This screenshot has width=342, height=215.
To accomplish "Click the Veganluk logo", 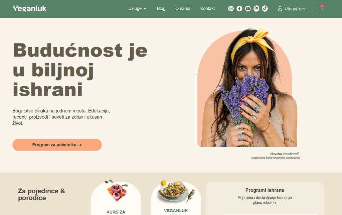I will click(29, 8).
